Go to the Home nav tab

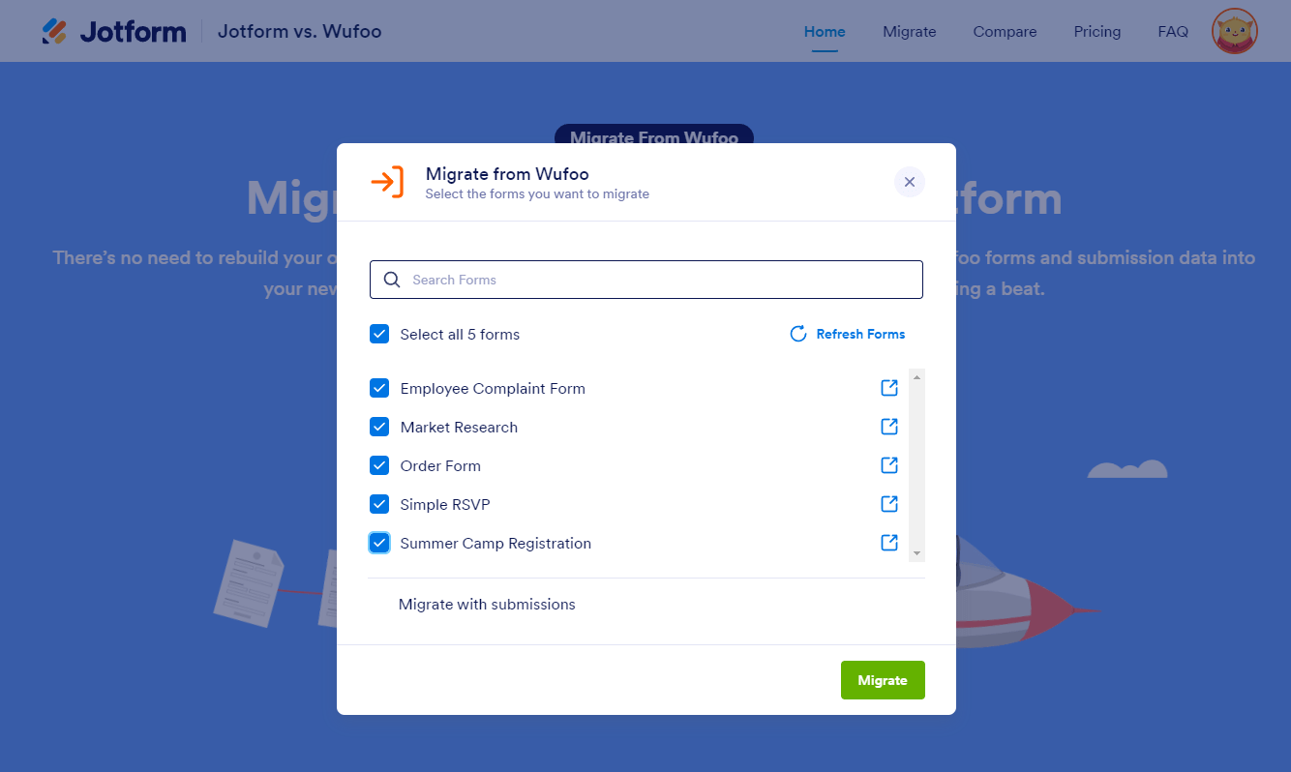pos(825,32)
